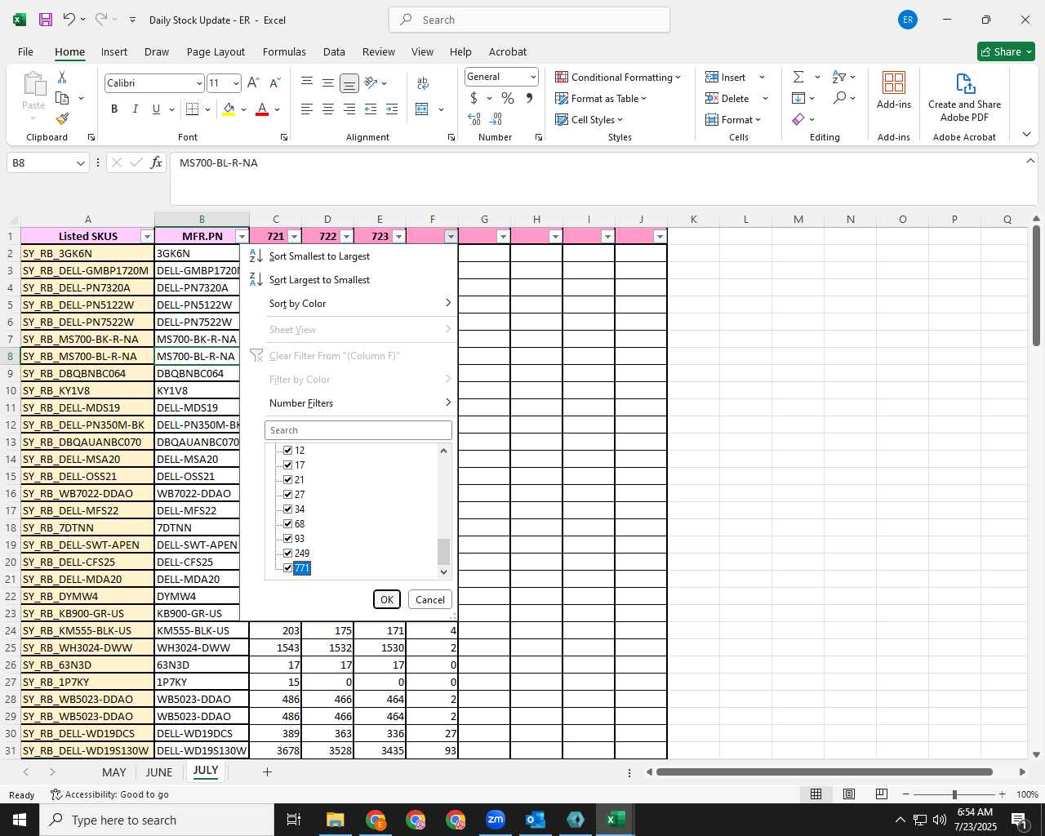The image size is (1045, 836).
Task: Click the filter values Search box
Action: [358, 430]
